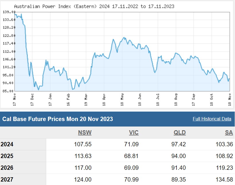Click the Cal Base Future Prices heading
Screen dimensions: 235x185
(x=58, y=119)
